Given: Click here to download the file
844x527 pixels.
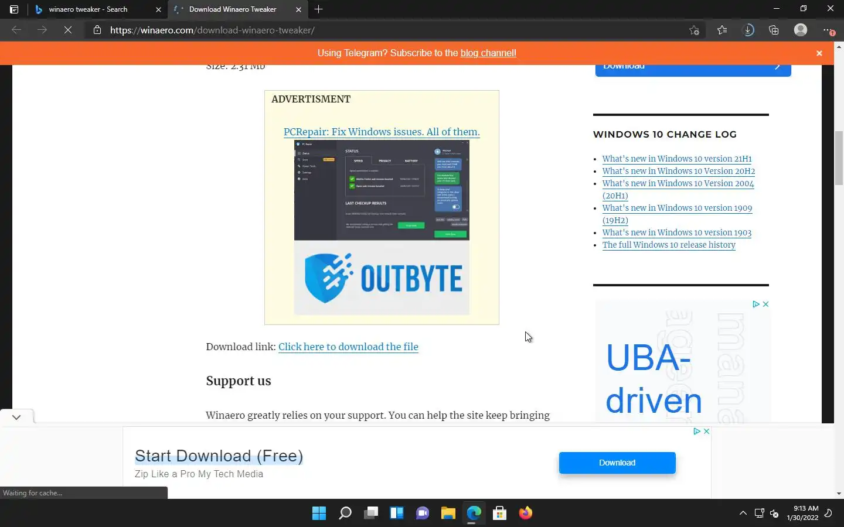Looking at the screenshot, I should pyautogui.click(x=348, y=347).
